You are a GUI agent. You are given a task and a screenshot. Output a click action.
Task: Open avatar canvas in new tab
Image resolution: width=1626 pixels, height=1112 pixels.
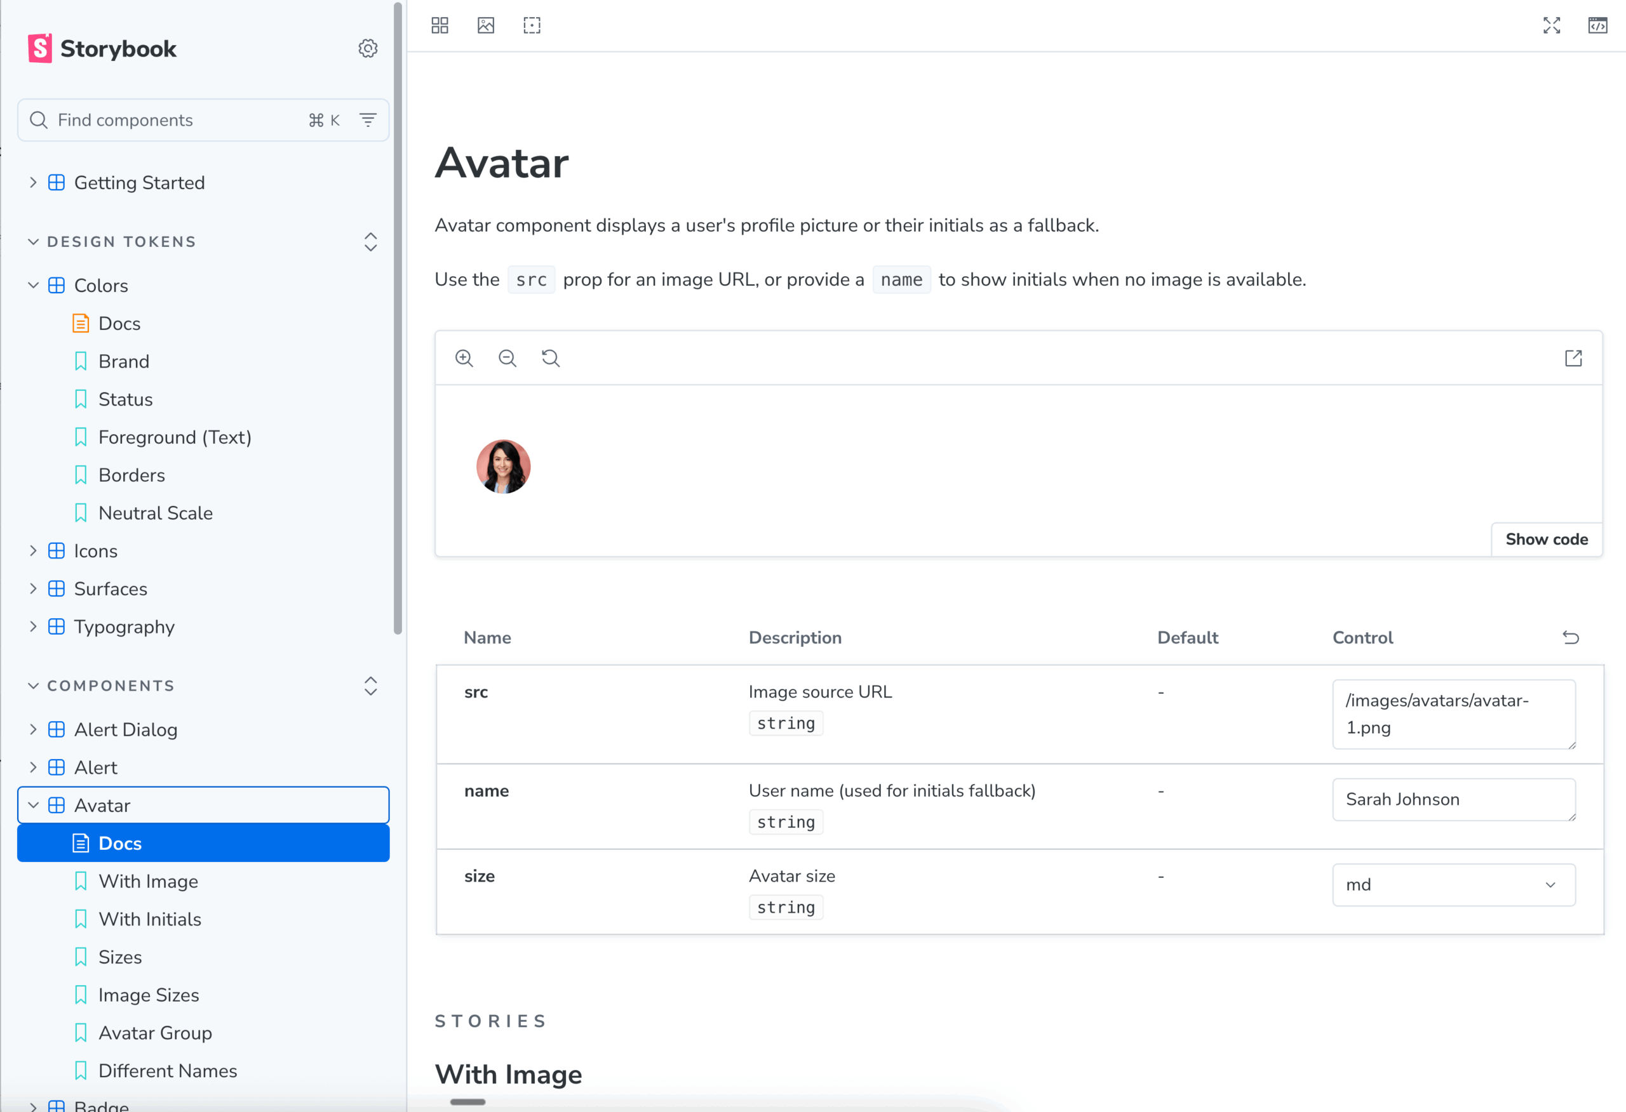click(x=1573, y=359)
